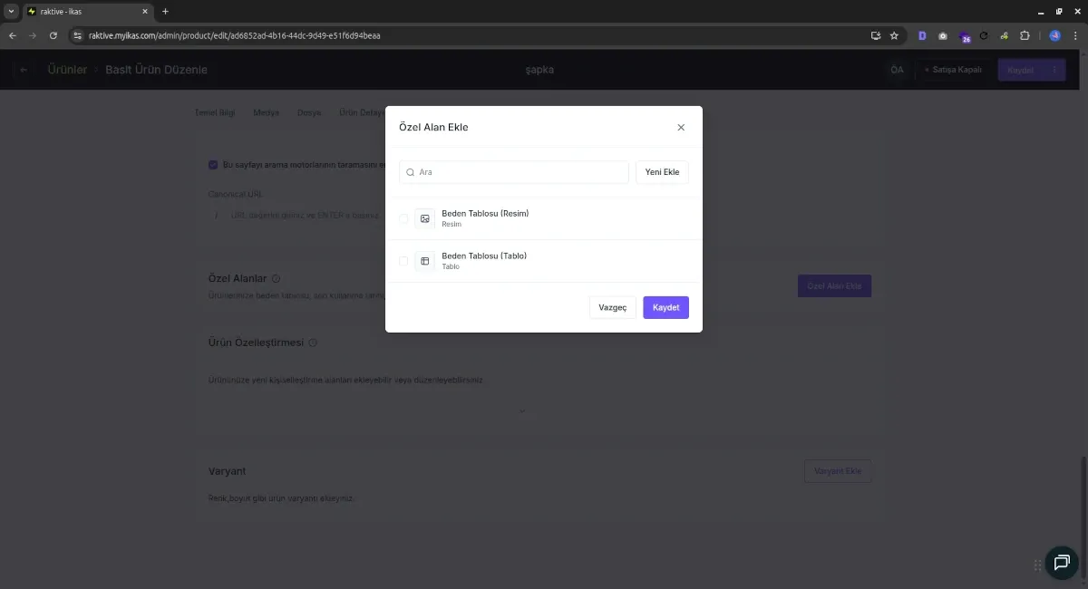Open the browser extensions puzzle icon

point(1025,35)
